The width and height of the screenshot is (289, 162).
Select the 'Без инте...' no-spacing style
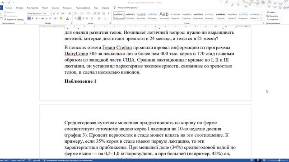(x=130, y=16)
